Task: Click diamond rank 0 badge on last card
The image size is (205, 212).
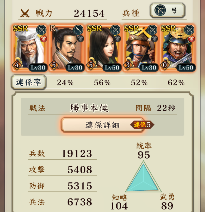Action: [165, 65]
